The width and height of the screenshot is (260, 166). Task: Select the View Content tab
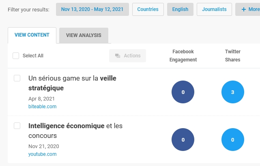(32, 35)
